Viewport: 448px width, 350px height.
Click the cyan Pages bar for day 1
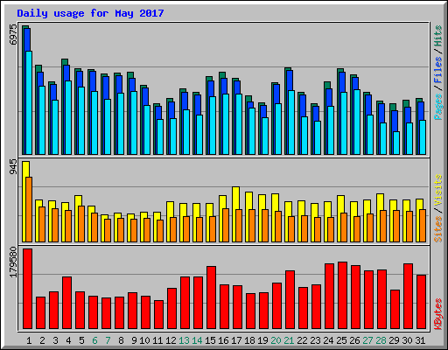click(29, 102)
